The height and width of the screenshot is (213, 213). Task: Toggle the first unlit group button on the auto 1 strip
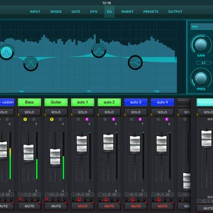[73, 199]
